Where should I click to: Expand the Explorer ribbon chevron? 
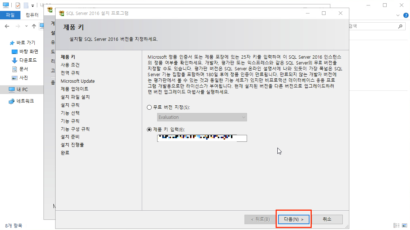(398, 15)
